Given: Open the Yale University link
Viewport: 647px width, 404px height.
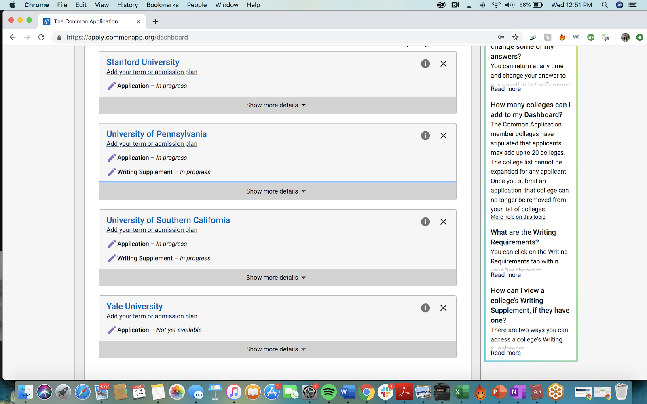Looking at the screenshot, I should [135, 306].
